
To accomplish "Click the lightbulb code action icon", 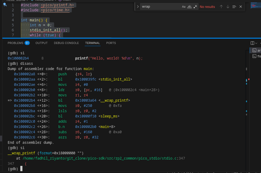I will tap(5, 5).
